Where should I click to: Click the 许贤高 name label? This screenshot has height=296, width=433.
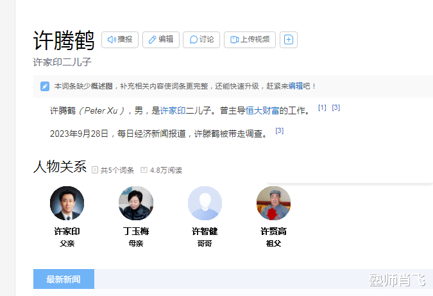273,231
